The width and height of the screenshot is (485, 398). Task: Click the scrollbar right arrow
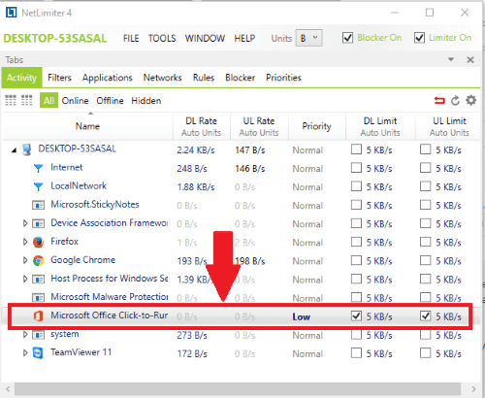click(x=473, y=389)
